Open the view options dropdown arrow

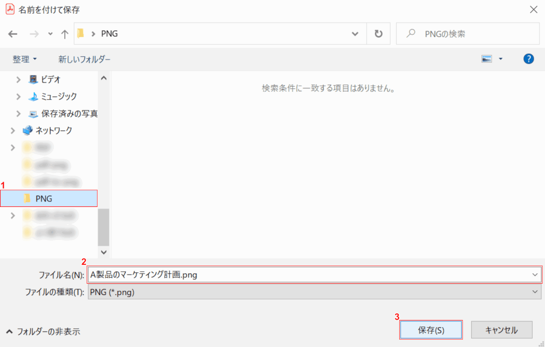pos(501,59)
